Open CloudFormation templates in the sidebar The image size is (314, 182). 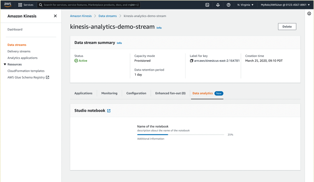pos(26,71)
